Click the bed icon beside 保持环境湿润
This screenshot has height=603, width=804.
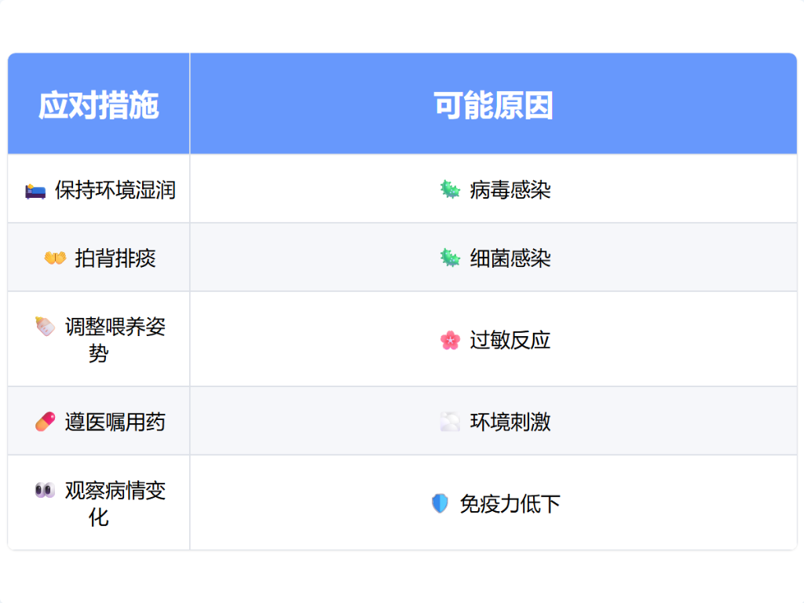pyautogui.click(x=35, y=190)
